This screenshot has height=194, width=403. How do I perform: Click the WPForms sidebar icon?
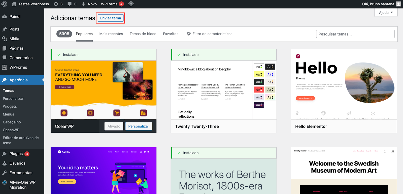point(5,67)
